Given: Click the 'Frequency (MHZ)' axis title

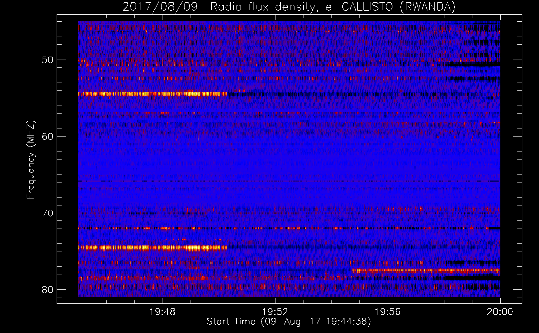Looking at the screenshot, I should coord(31,160).
